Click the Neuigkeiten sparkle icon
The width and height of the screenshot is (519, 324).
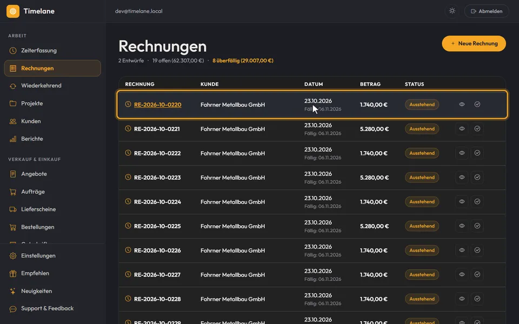click(13, 291)
